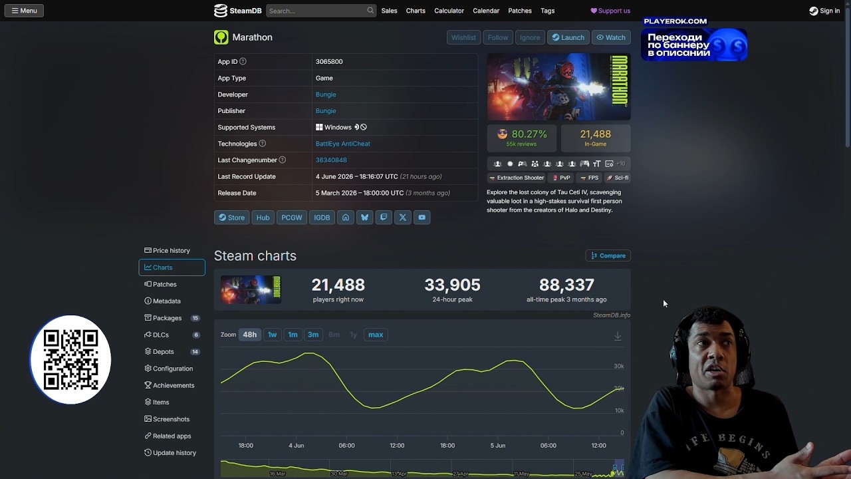
Task: Click the YouTube icon button
Action: click(422, 218)
